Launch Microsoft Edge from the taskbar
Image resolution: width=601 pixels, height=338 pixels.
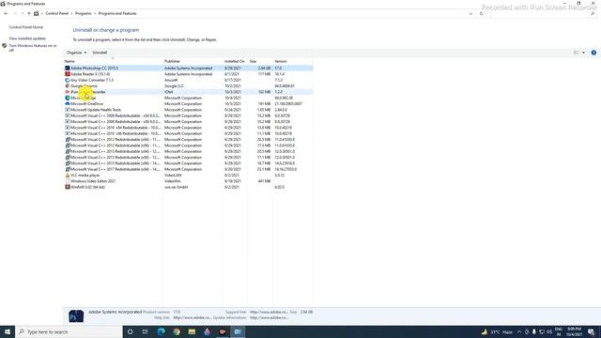[161, 331]
